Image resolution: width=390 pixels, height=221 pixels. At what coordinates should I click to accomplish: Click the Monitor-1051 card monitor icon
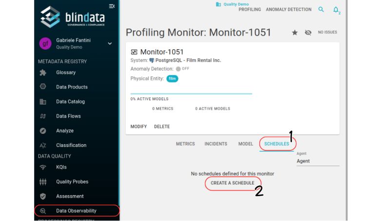[134, 52]
